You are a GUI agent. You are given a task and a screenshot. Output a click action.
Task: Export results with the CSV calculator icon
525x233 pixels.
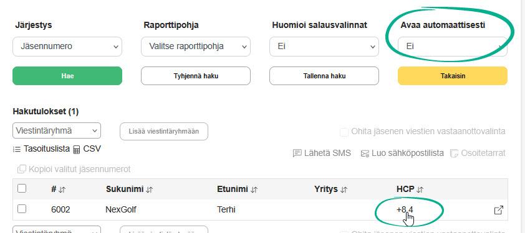[x=76, y=150]
